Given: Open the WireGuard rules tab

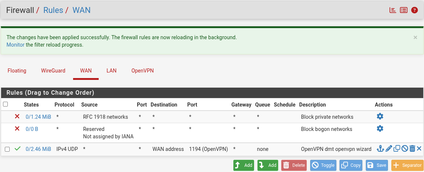Looking at the screenshot, I should coord(53,71).
